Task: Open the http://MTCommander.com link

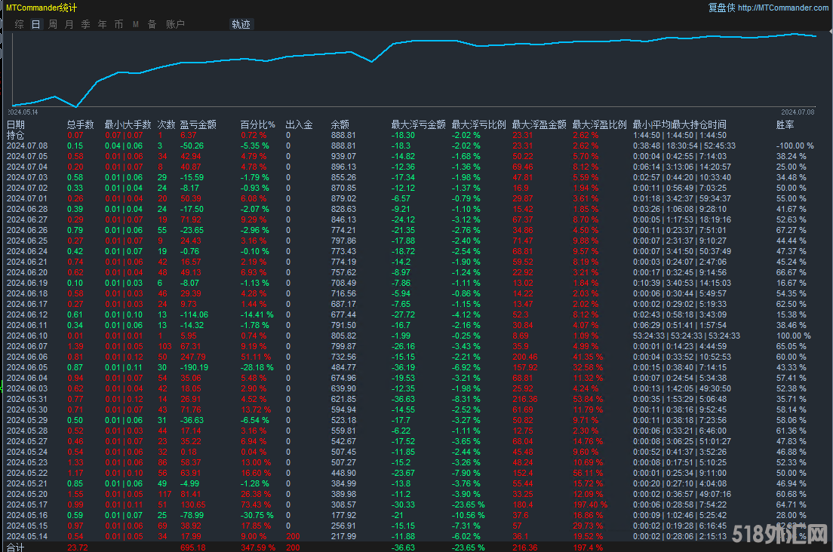Action: tap(782, 8)
